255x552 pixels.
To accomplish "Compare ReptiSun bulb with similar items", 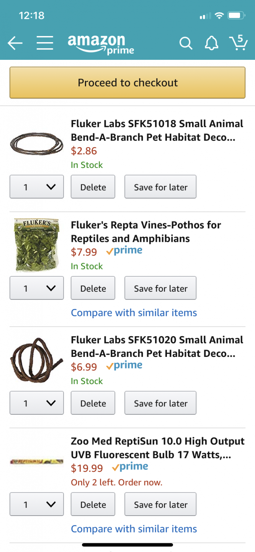I will point(134,529).
